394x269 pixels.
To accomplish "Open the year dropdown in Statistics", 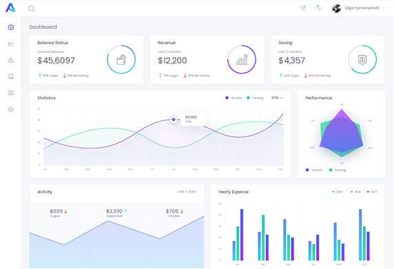I will point(277,98).
